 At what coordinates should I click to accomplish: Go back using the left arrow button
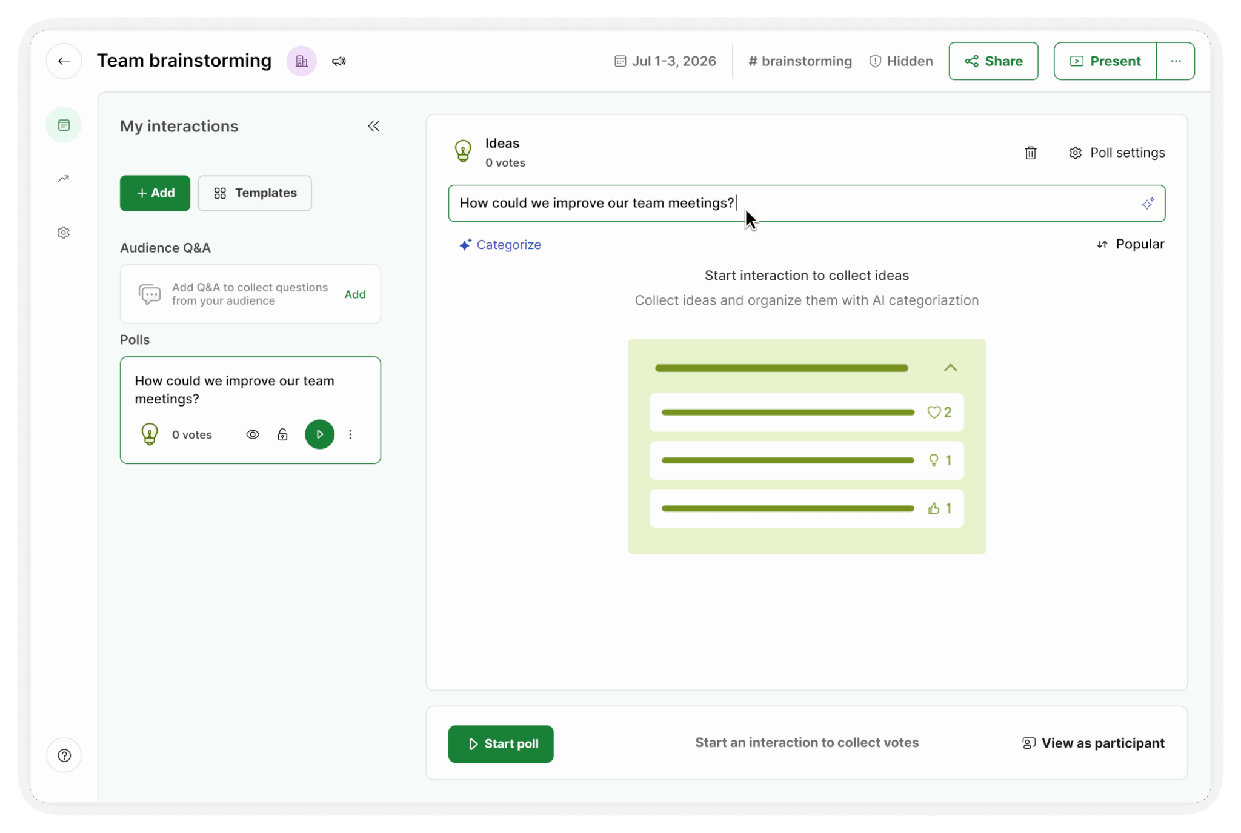pos(64,61)
